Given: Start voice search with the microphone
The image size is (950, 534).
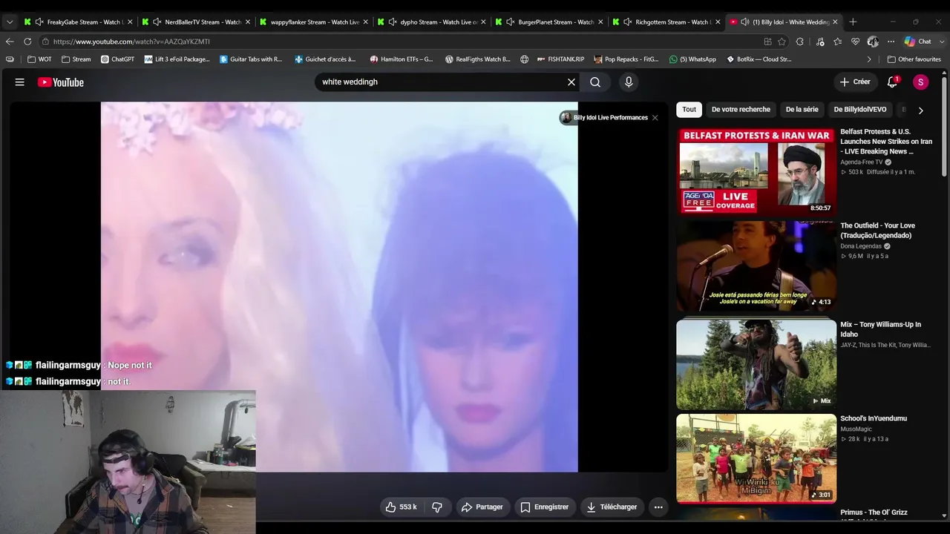Looking at the screenshot, I should click(629, 82).
